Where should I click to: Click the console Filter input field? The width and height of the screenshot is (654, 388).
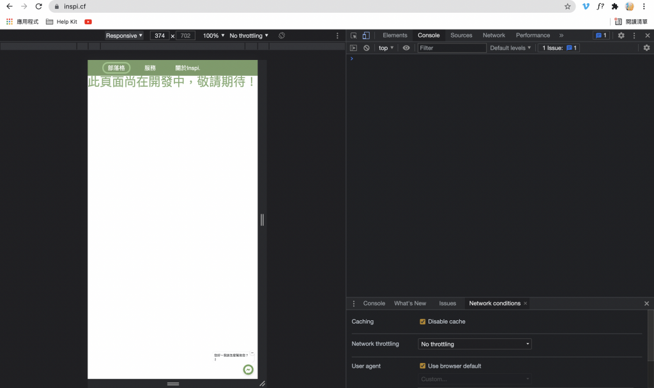tap(452, 48)
